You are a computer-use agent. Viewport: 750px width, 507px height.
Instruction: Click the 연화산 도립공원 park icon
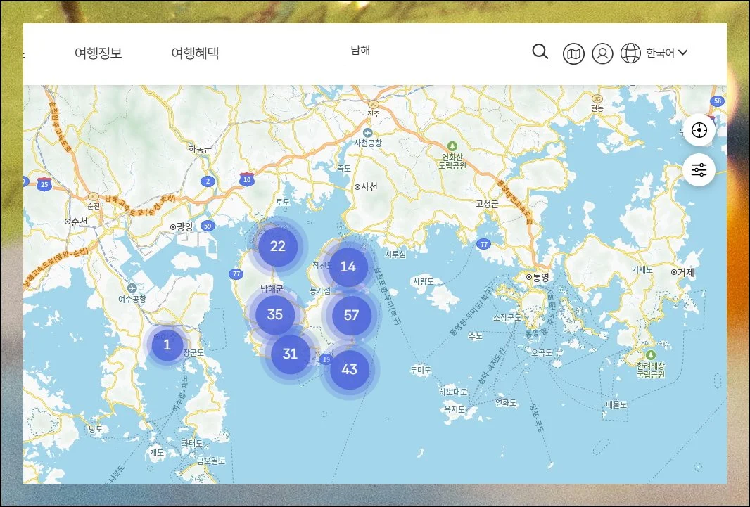(452, 145)
